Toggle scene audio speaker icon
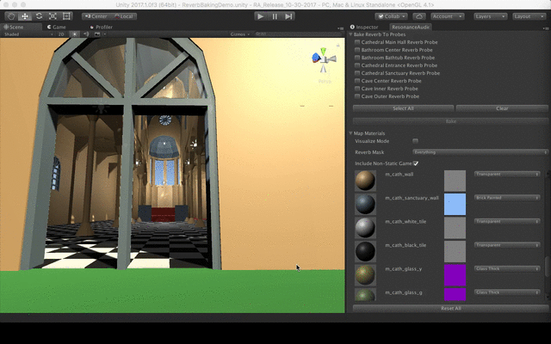The height and width of the screenshot is (344, 551). pyautogui.click(x=86, y=34)
